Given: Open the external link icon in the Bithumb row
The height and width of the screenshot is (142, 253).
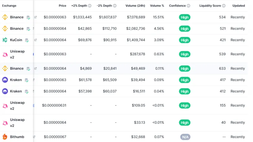Looking at the screenshot, I should (x=34, y=137).
